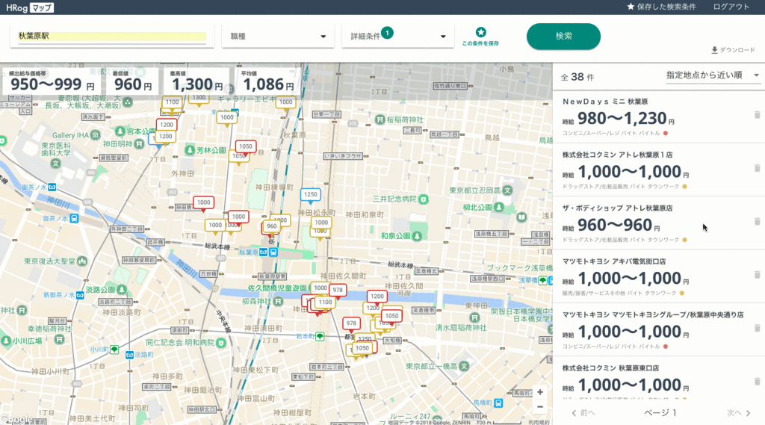Delete the NewDays ミニ 秋葉原 listing
Image resolution: width=765 pixels, height=425 pixels.
pyautogui.click(x=758, y=115)
